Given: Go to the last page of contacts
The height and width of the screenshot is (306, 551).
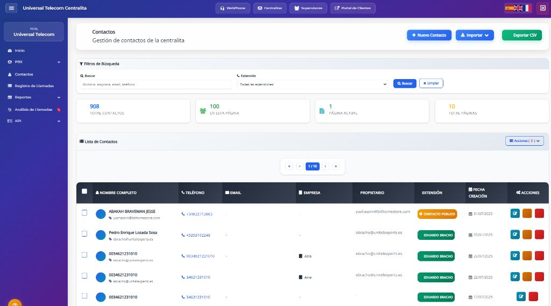Looking at the screenshot, I should [x=336, y=167].
